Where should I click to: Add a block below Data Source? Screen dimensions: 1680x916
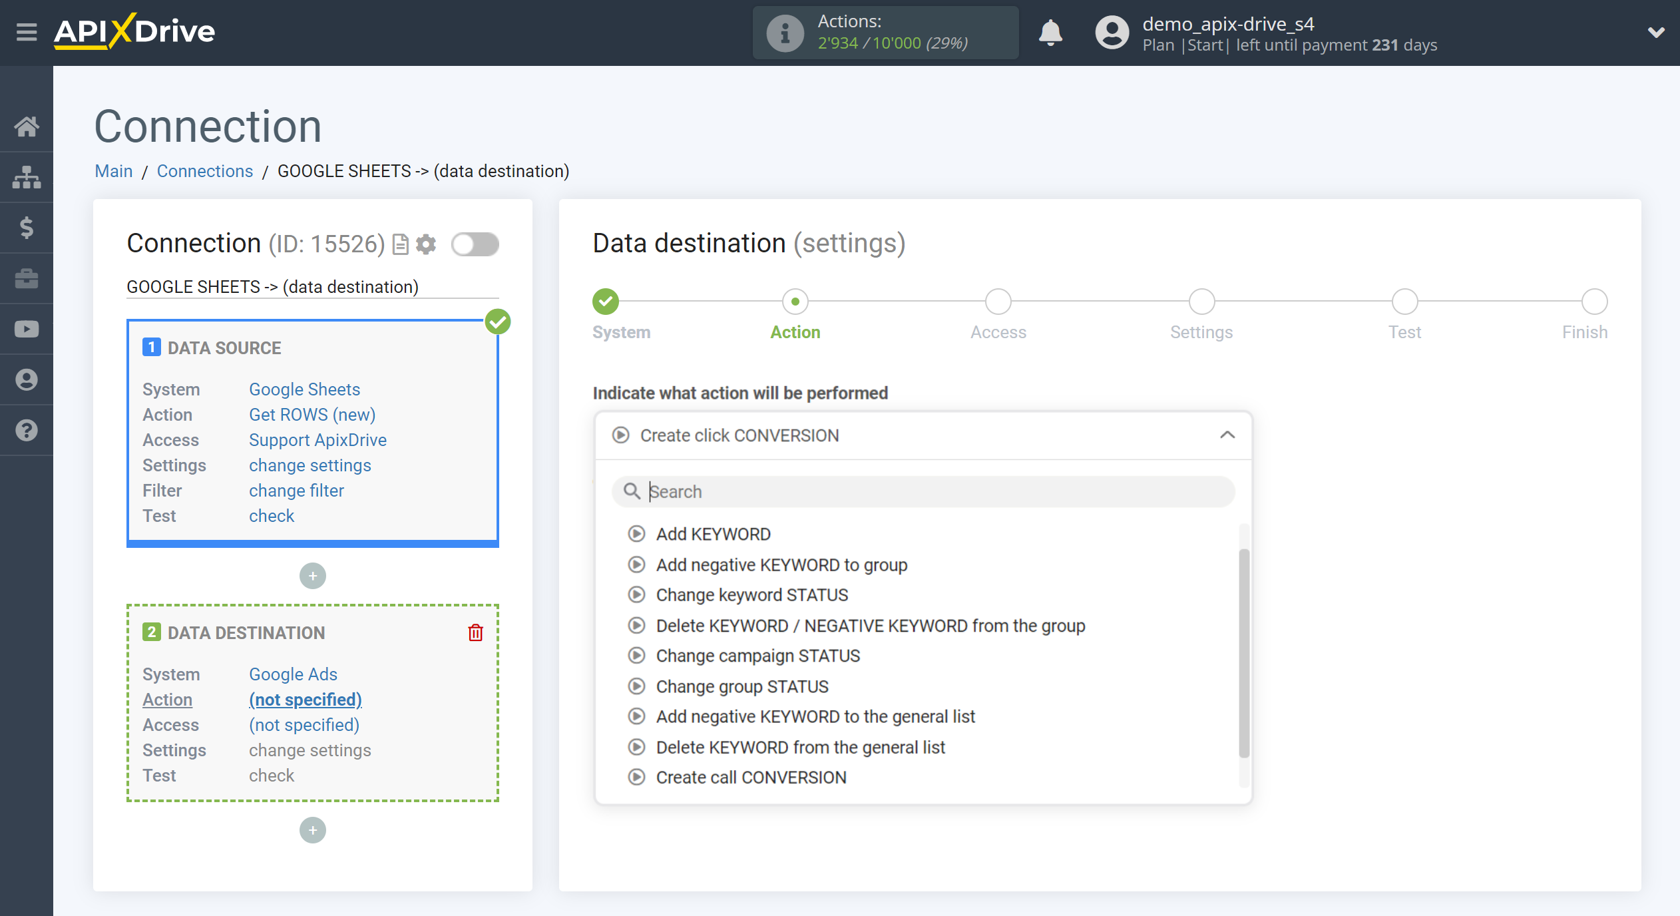click(x=313, y=576)
